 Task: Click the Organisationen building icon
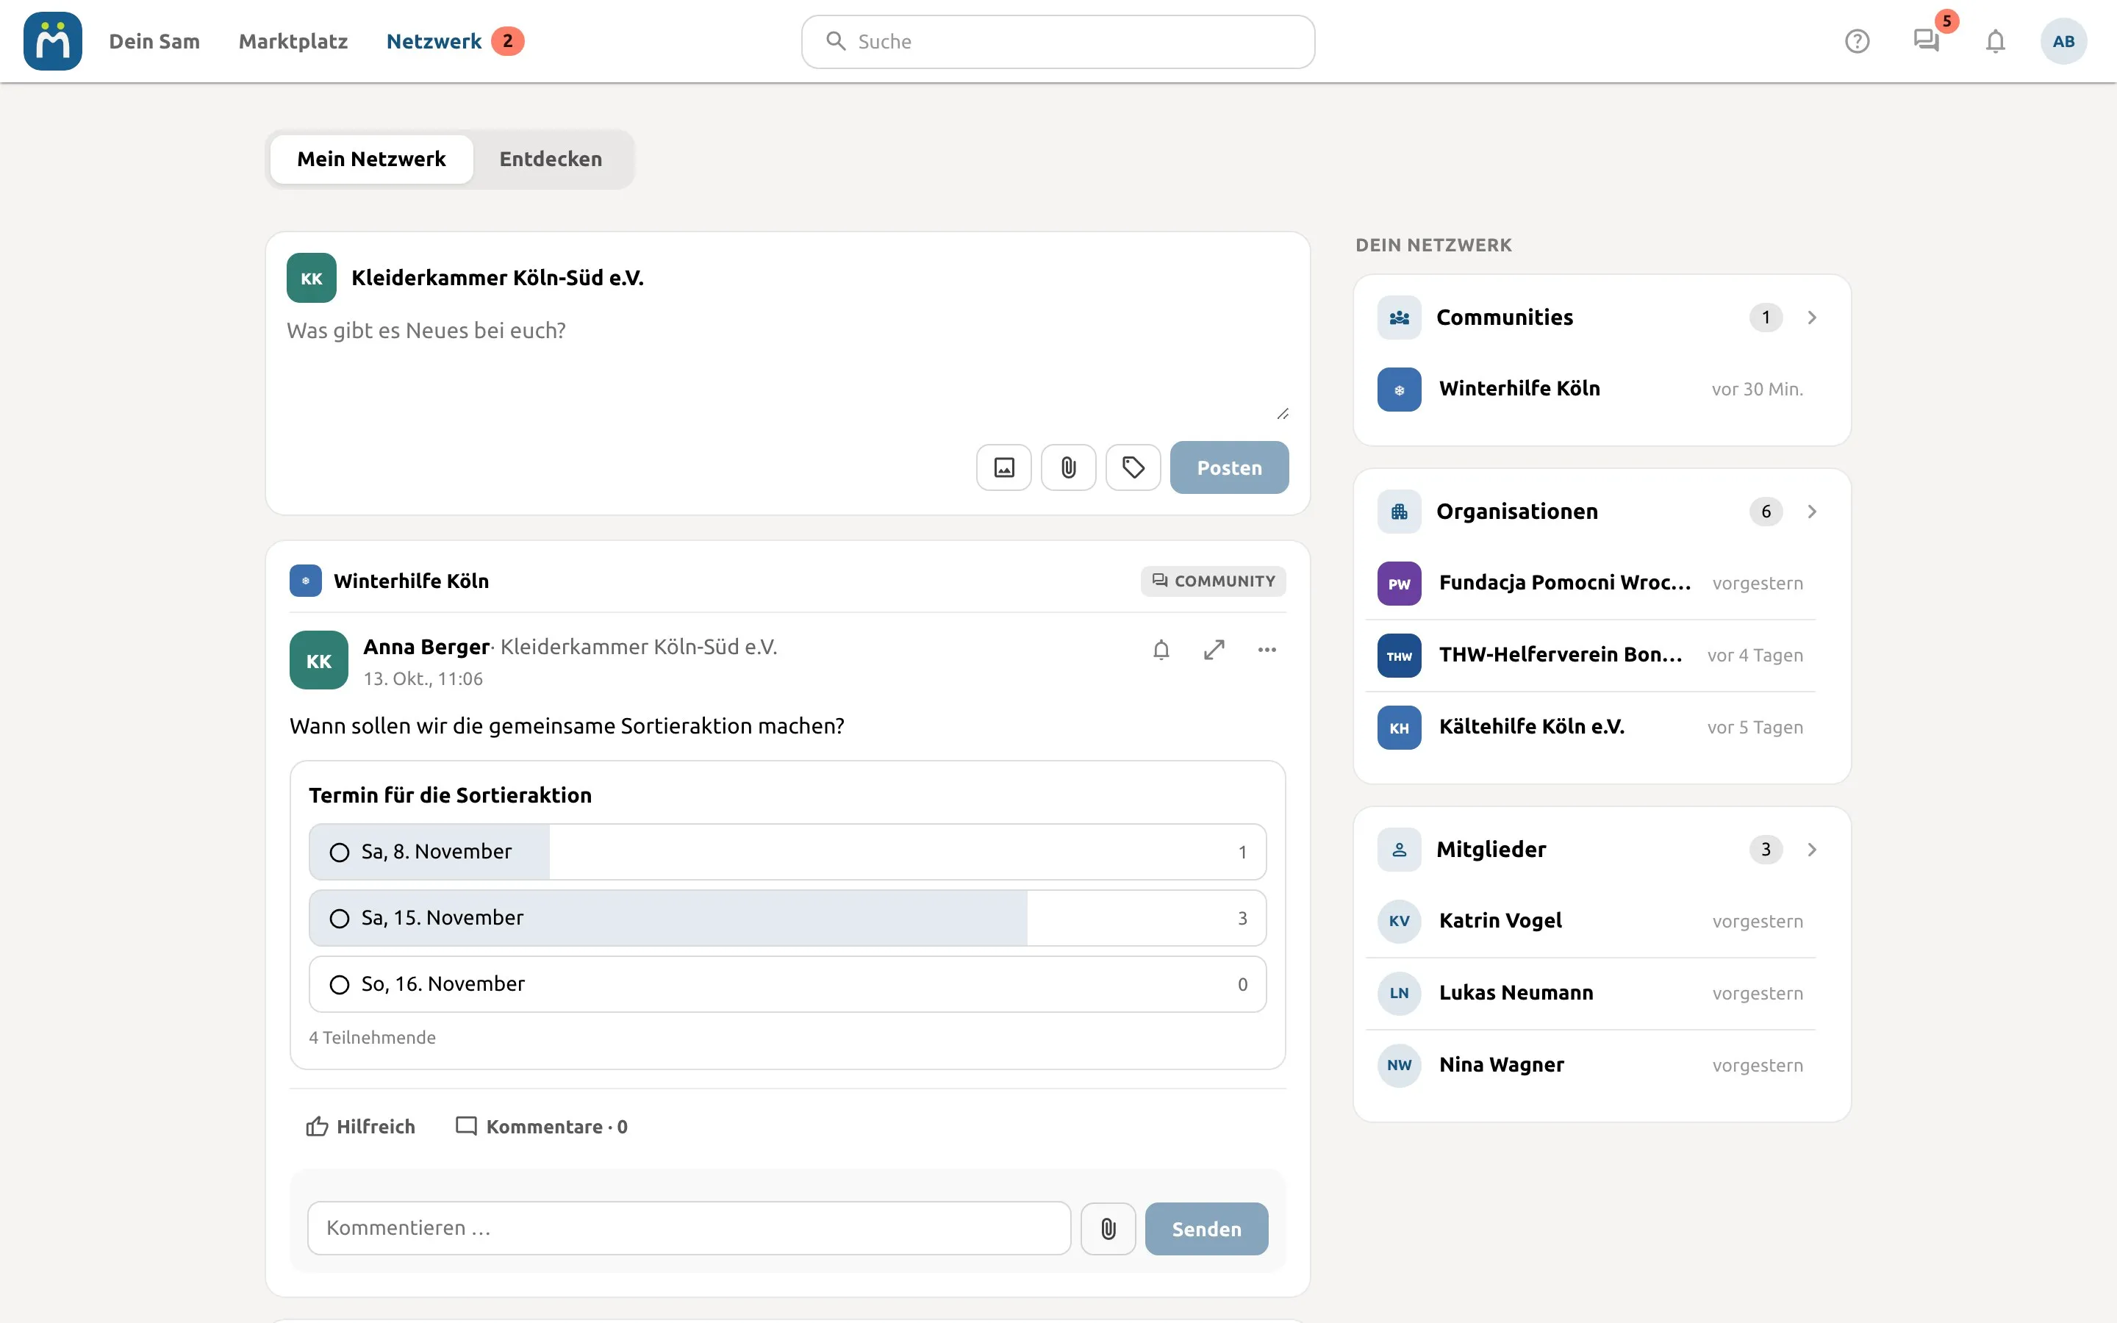point(1399,512)
